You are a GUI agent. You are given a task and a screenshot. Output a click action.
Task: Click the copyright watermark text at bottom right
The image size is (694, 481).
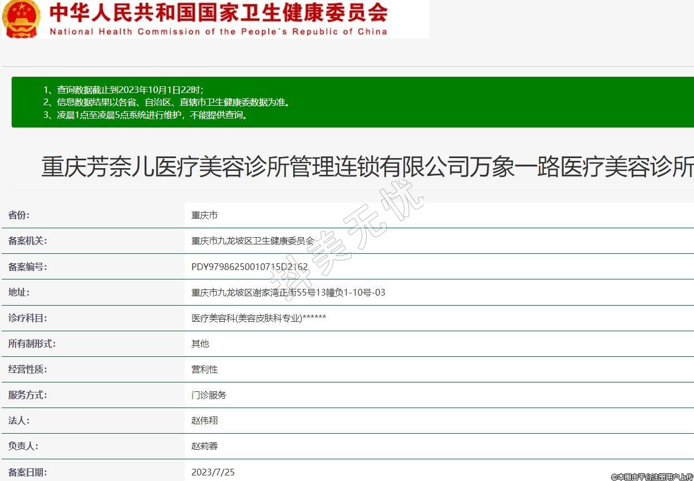(652, 477)
